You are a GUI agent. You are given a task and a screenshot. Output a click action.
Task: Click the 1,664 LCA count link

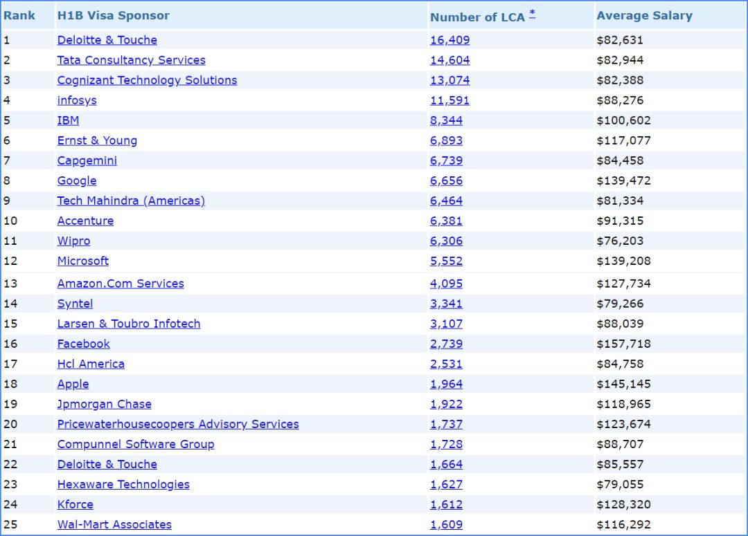(447, 464)
